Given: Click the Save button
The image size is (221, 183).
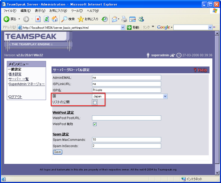Looking at the screenshot, I should [58, 152].
